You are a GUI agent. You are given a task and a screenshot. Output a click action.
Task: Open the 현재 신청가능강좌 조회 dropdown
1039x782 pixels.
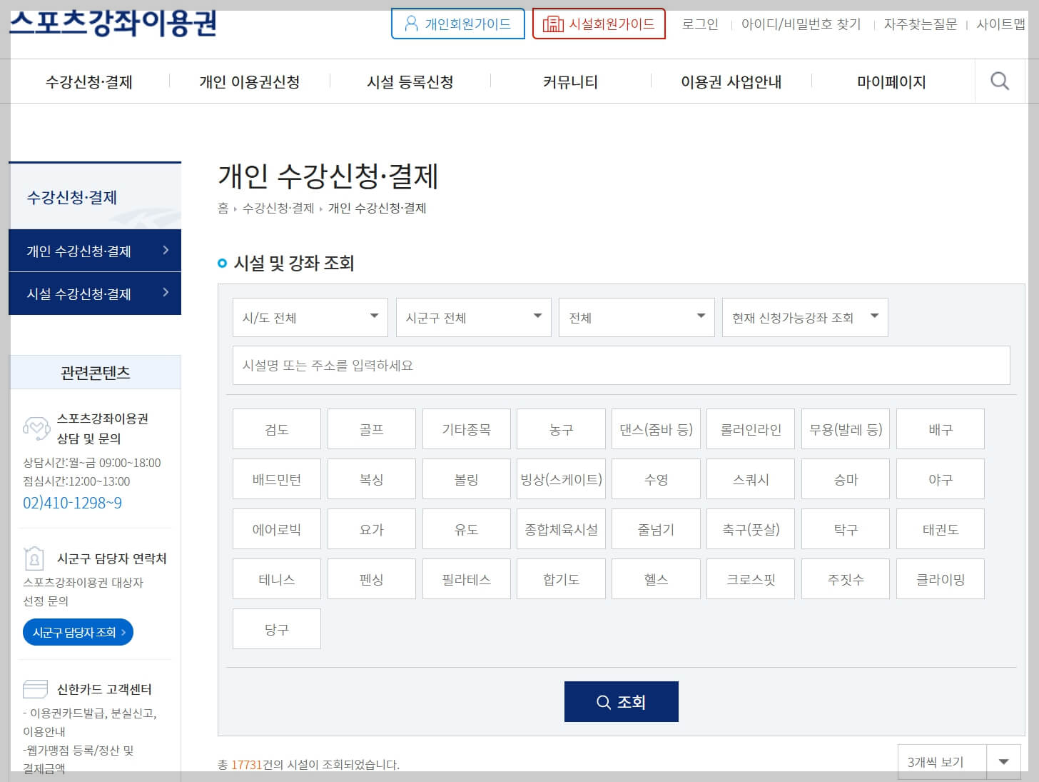(804, 317)
